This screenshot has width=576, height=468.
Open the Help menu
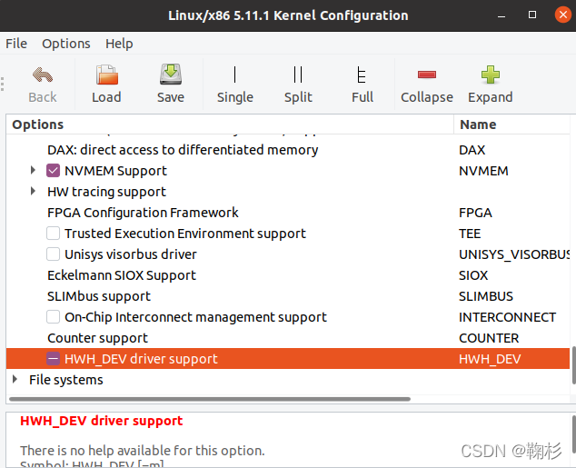click(119, 44)
